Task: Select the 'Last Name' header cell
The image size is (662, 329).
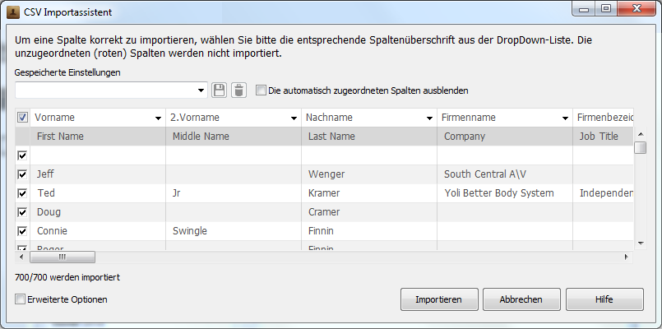Action: pos(369,137)
